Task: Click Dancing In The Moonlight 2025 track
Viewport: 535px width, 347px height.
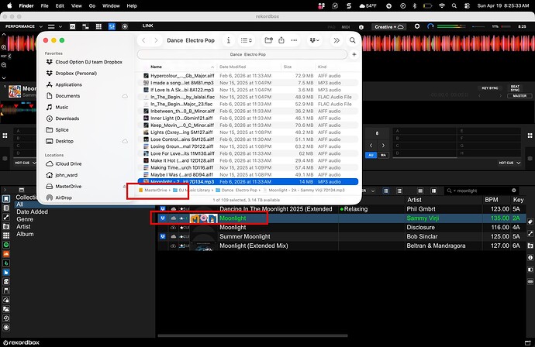Action: coord(276,209)
